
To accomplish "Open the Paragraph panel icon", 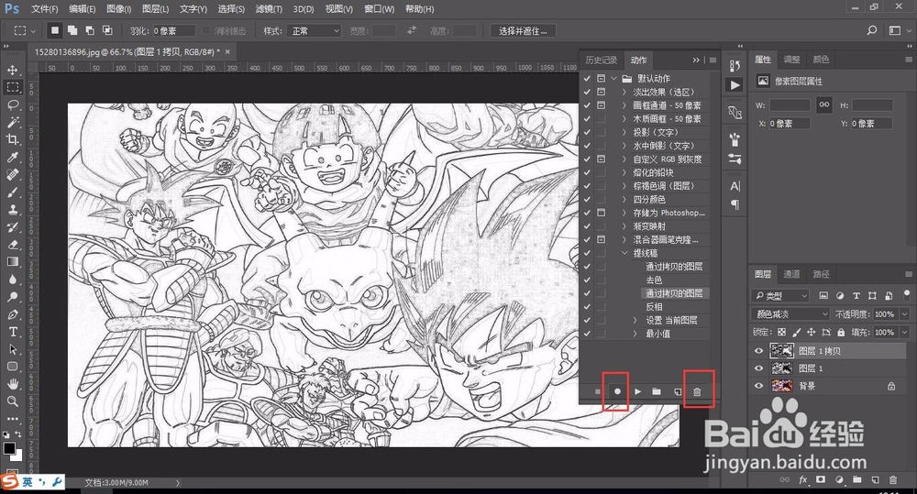I will [735, 204].
